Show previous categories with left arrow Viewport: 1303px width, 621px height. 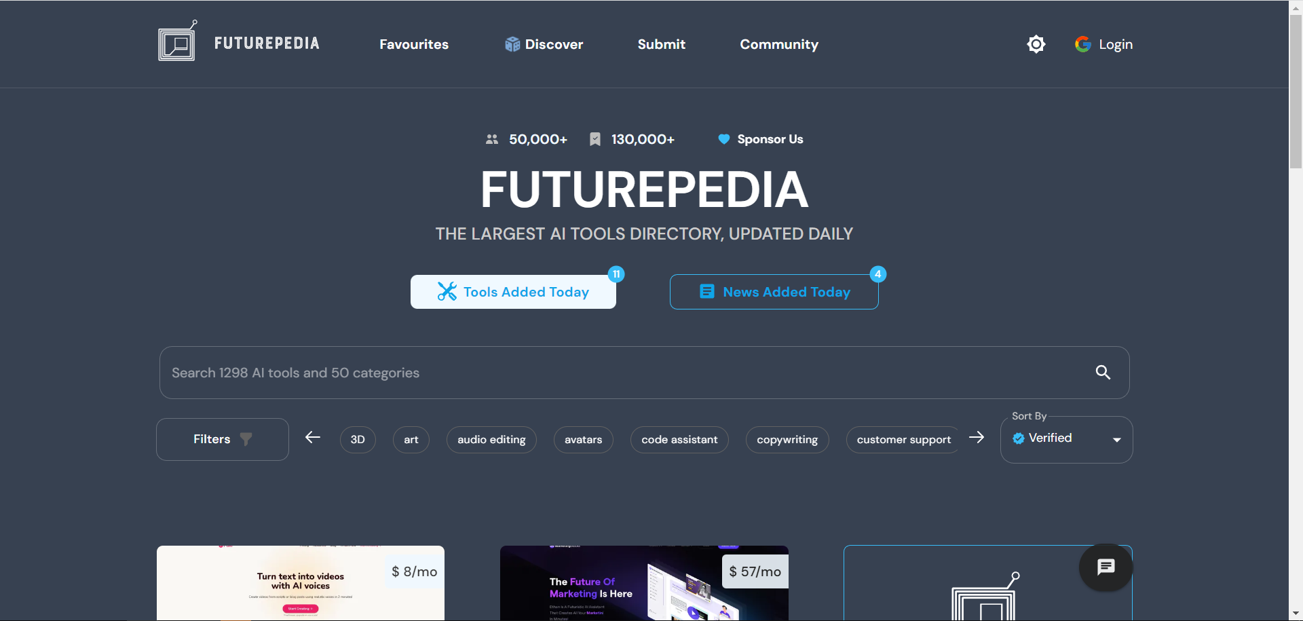coord(313,438)
